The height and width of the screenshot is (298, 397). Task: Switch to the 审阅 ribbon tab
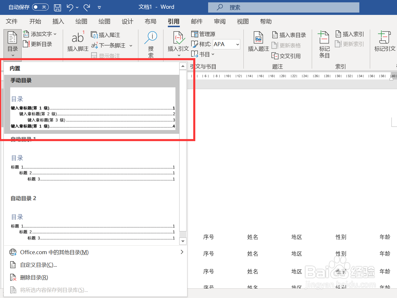(220, 21)
